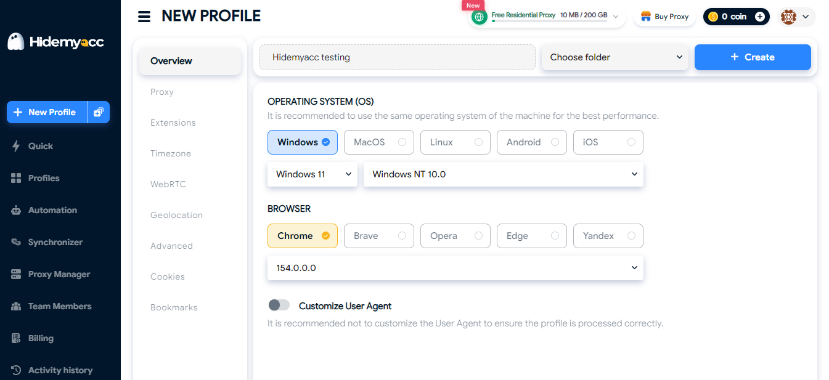
Task: Click the red New badge
Action: tap(473, 5)
